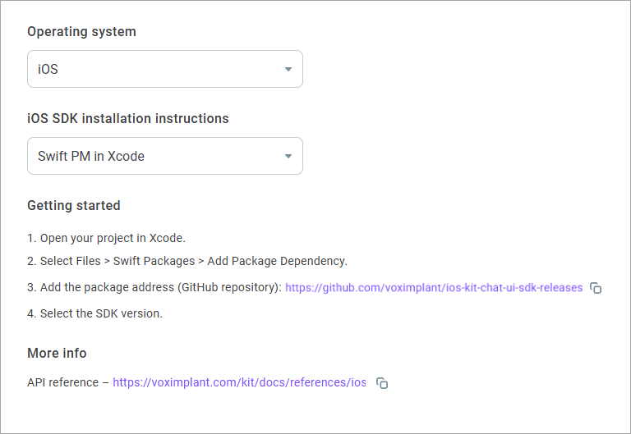Click the 'More info' heading
The height and width of the screenshot is (434, 631).
coord(57,353)
